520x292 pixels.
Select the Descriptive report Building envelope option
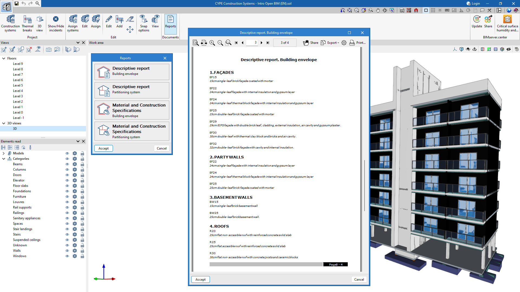pyautogui.click(x=132, y=72)
